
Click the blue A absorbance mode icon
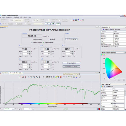1,24
